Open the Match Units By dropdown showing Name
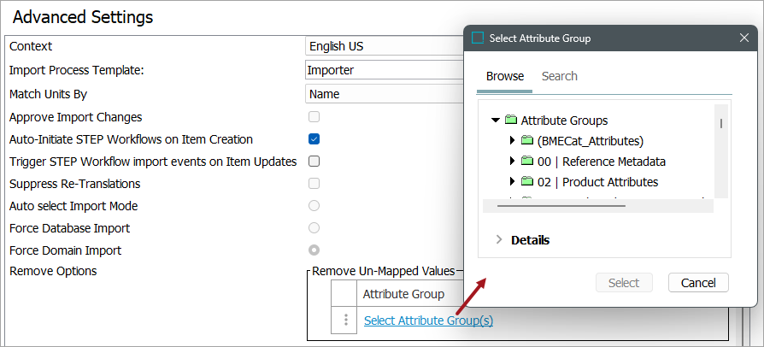This screenshot has width=764, height=347. [384, 94]
